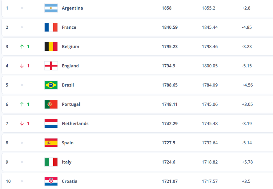
Task: Click Belgium's green up arrow indicator
Action: [x=22, y=46]
